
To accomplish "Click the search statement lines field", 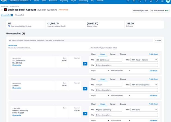I will coord(81,40).
